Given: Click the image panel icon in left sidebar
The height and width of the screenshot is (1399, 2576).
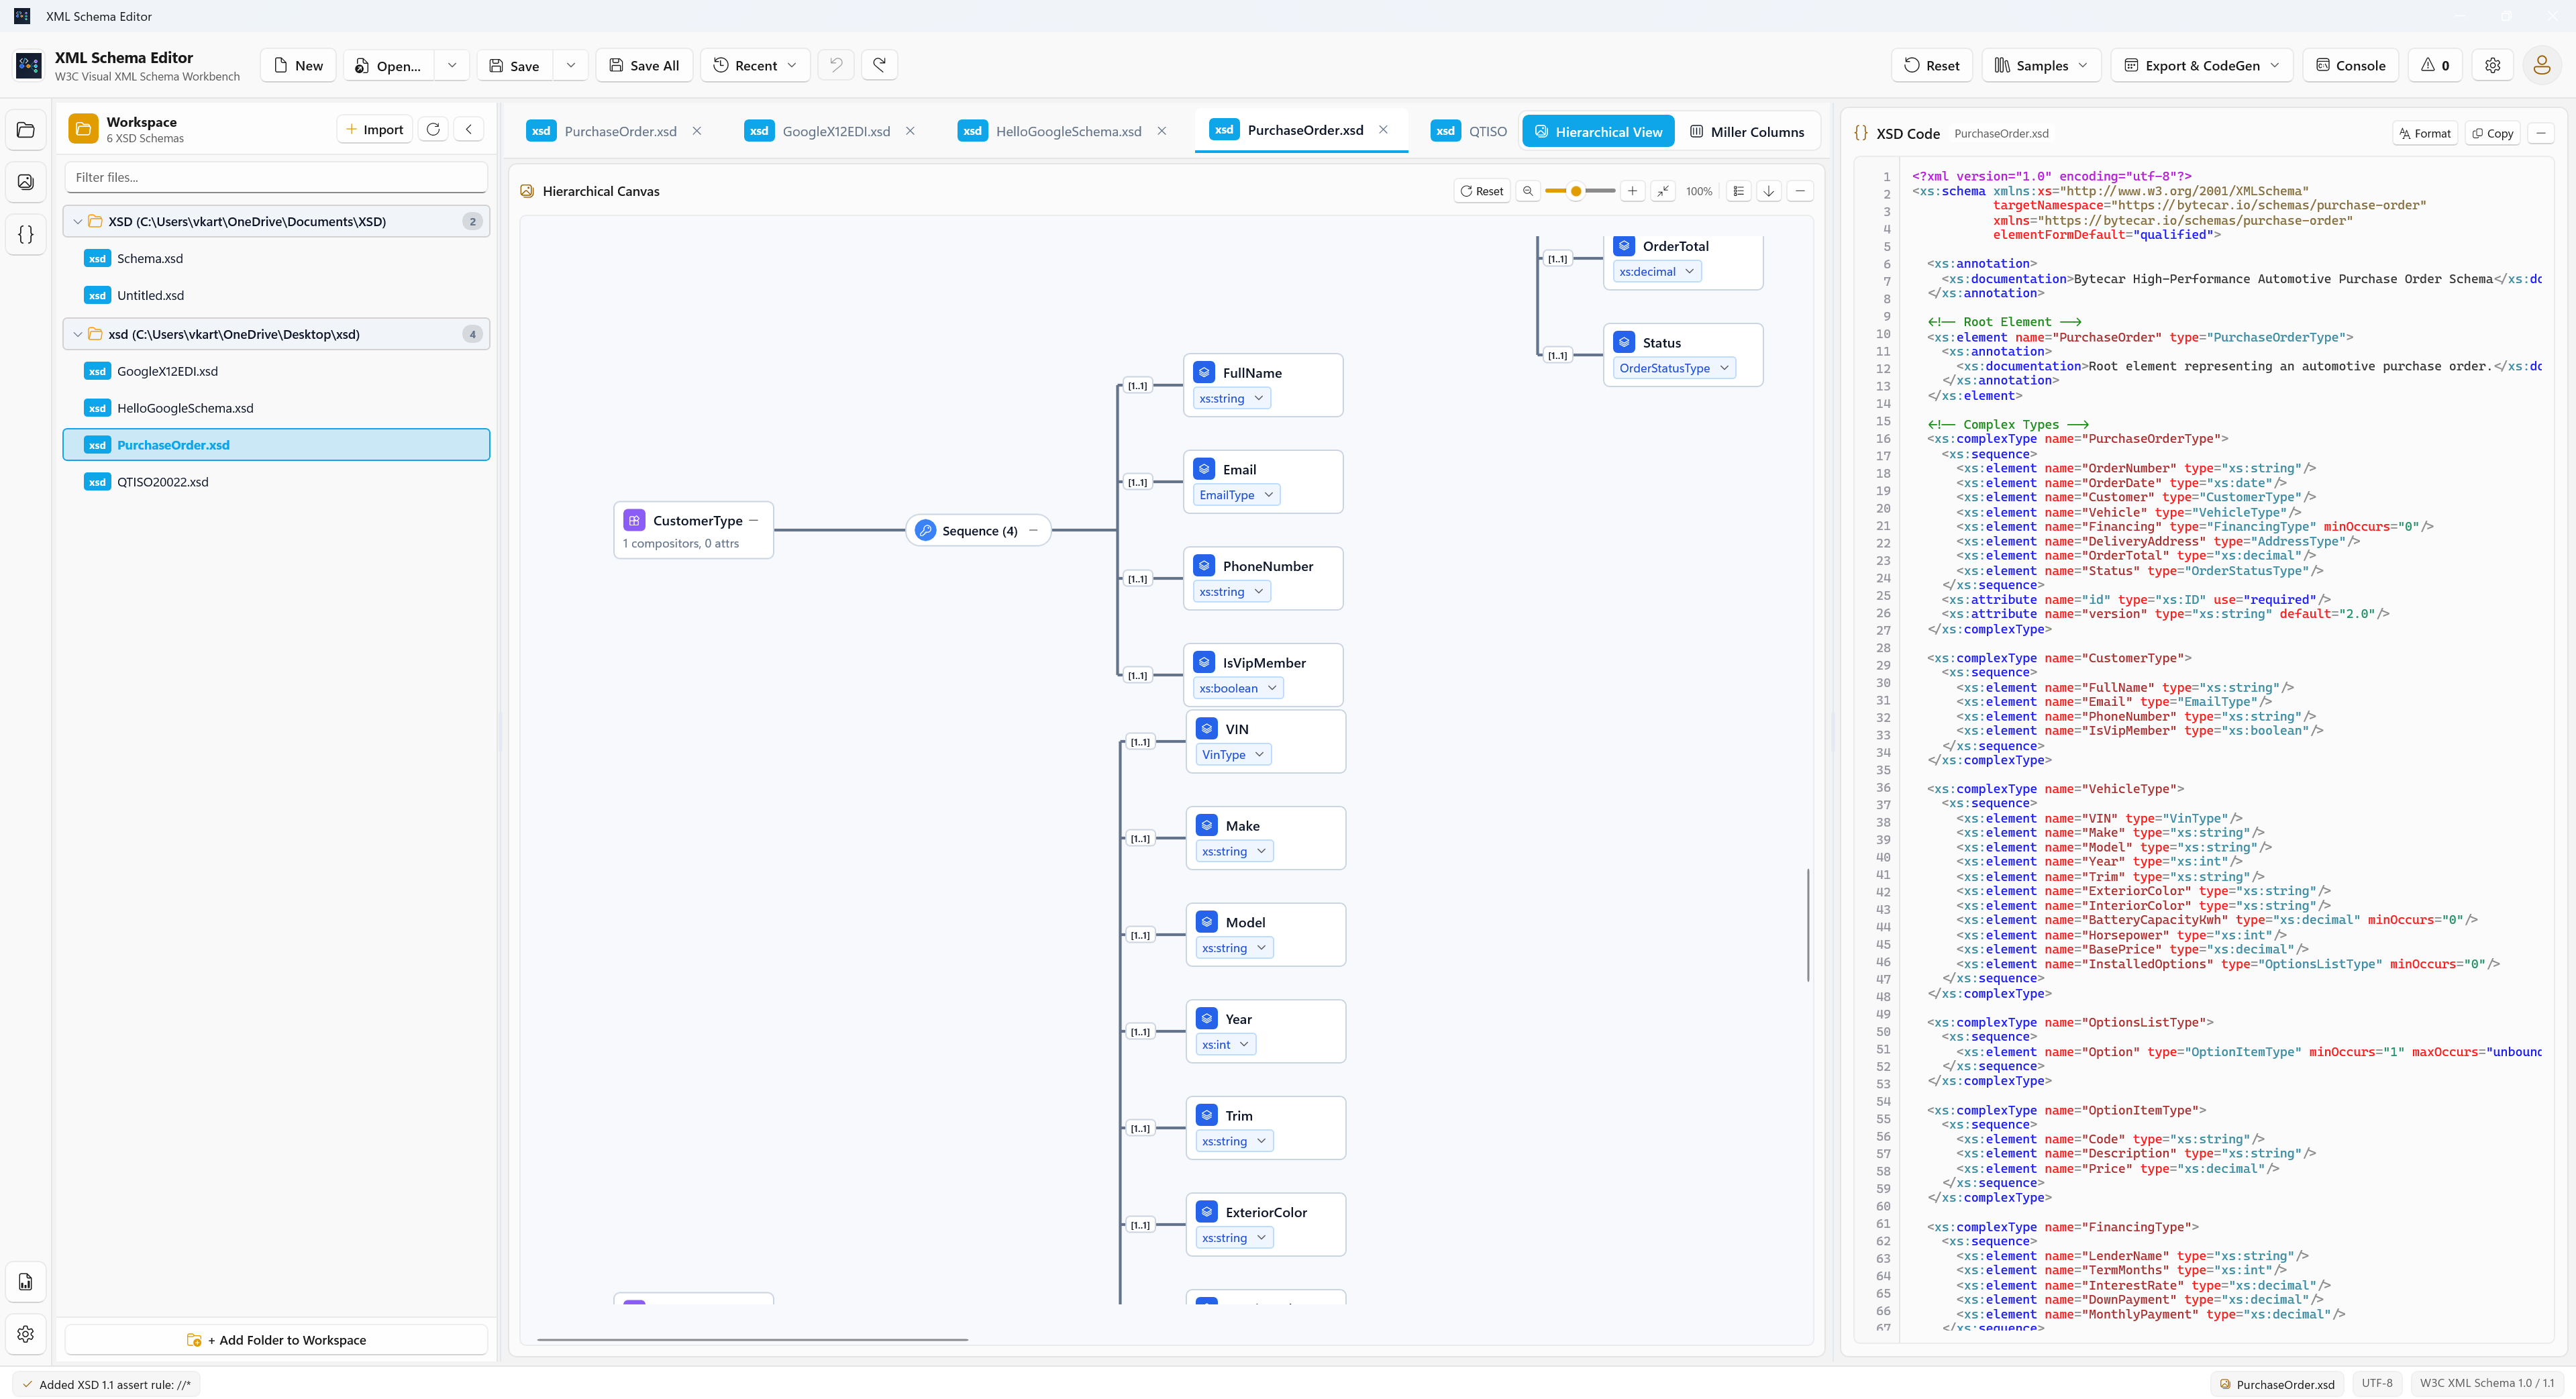Looking at the screenshot, I should (x=26, y=182).
